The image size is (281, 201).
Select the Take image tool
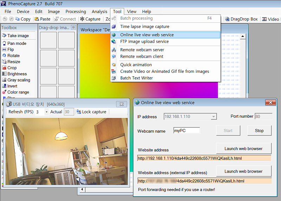tap(18, 35)
